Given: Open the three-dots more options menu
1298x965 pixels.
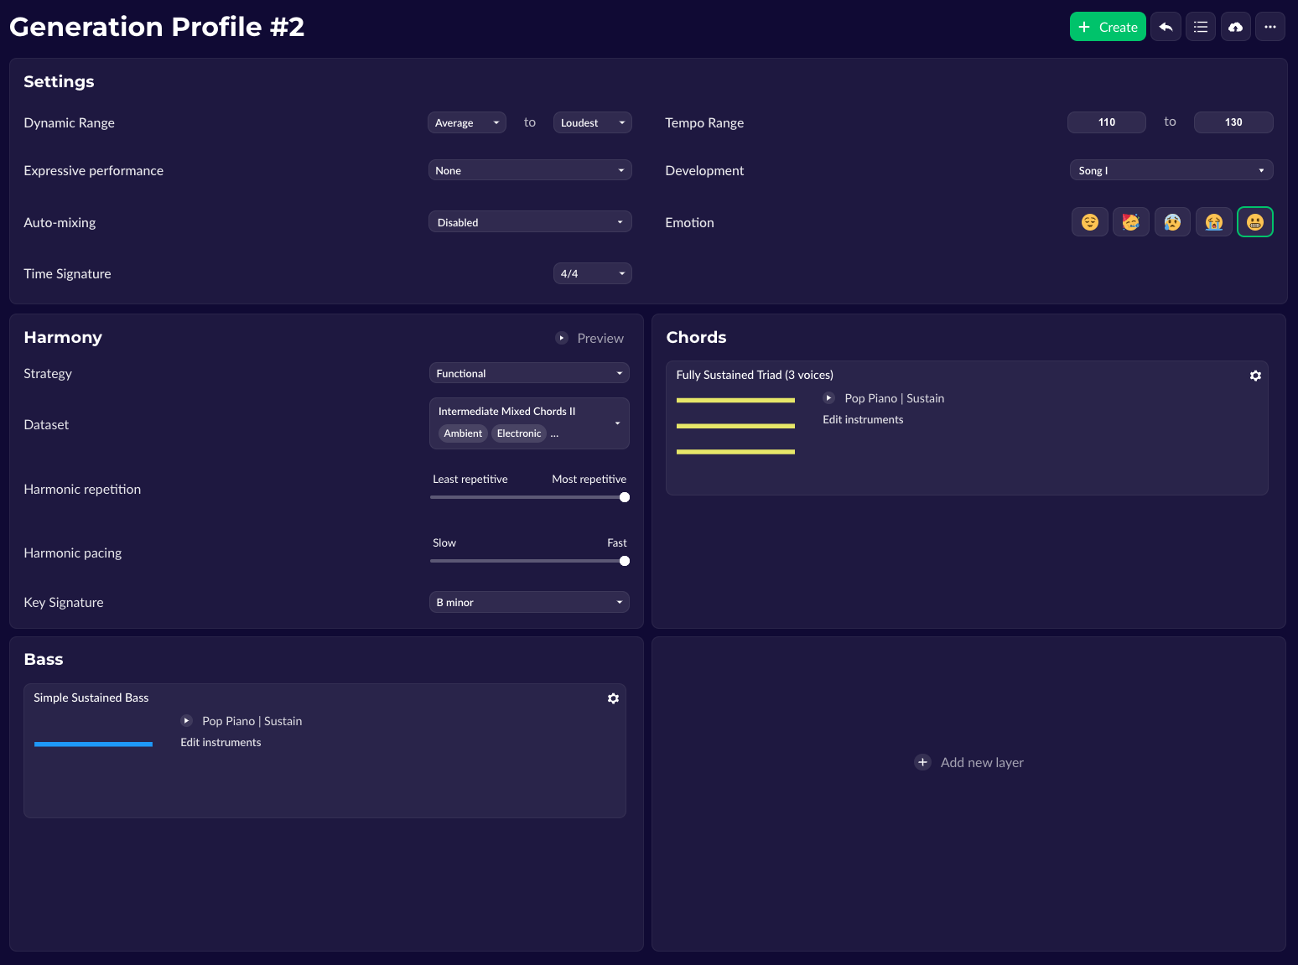Looking at the screenshot, I should [x=1270, y=27].
